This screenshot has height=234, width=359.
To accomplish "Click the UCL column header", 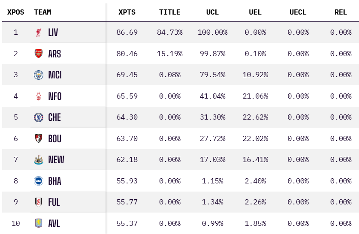I will (x=212, y=12).
